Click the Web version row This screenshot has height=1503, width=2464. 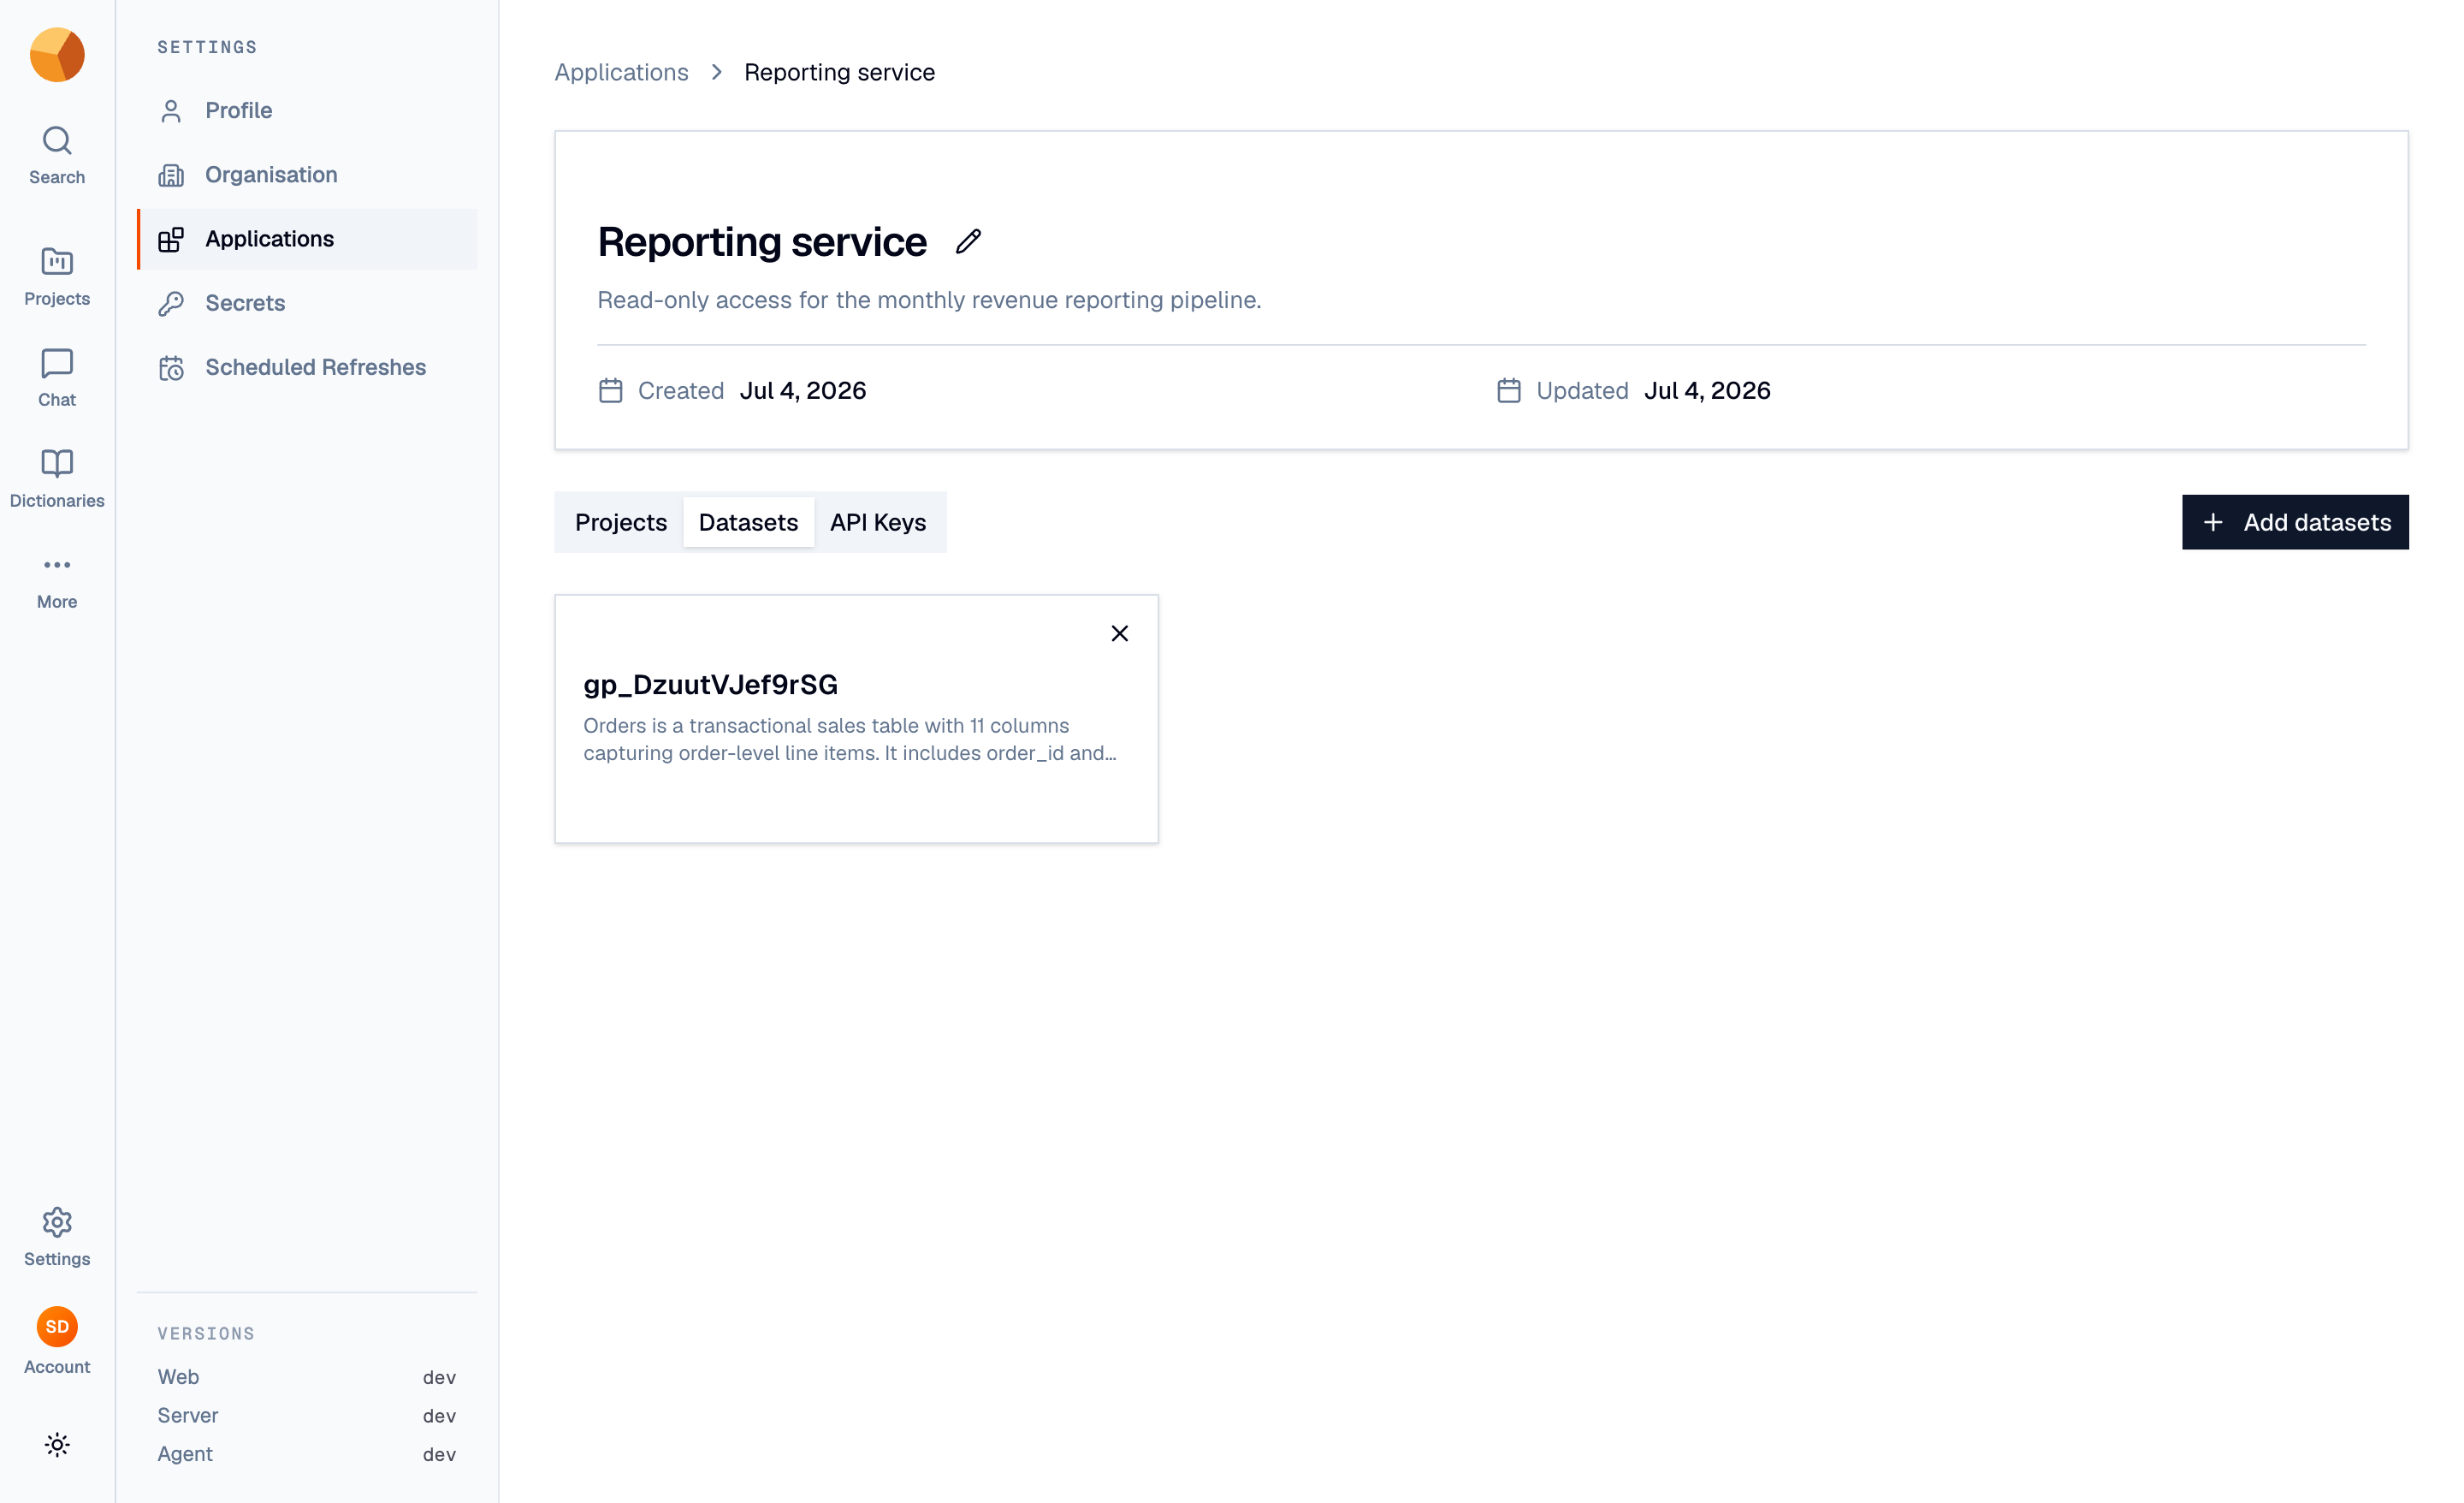click(307, 1377)
